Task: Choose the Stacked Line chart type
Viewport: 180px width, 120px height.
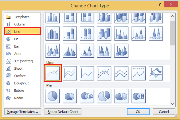Action: click(70, 73)
